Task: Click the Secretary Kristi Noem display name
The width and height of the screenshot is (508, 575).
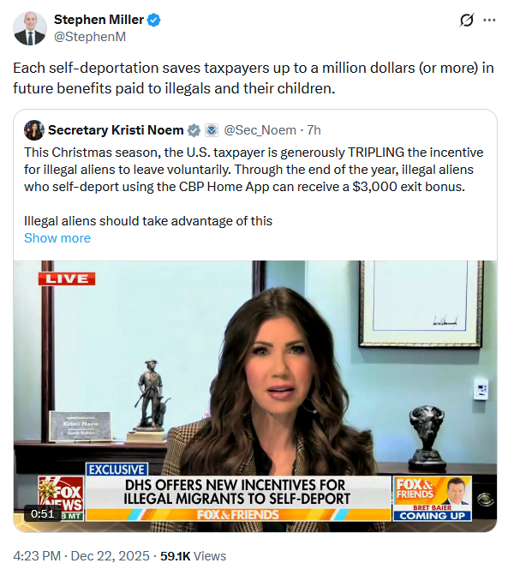Action: pyautogui.click(x=116, y=130)
